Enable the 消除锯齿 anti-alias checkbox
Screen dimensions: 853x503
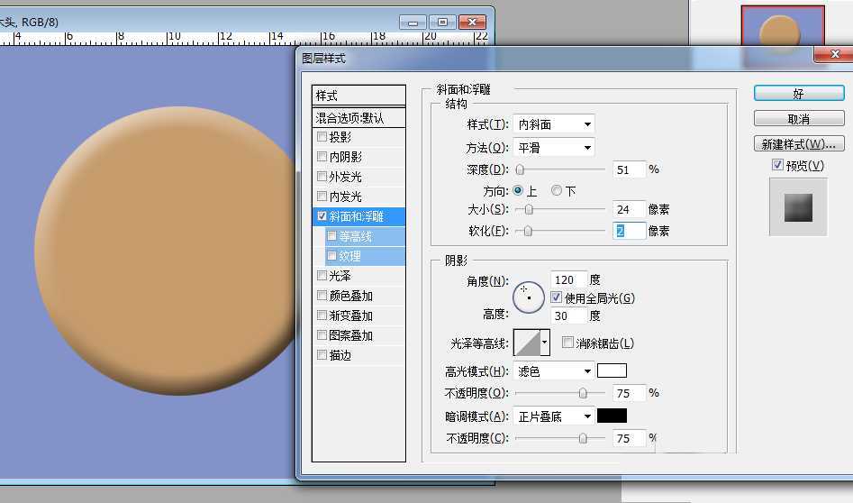tap(567, 343)
